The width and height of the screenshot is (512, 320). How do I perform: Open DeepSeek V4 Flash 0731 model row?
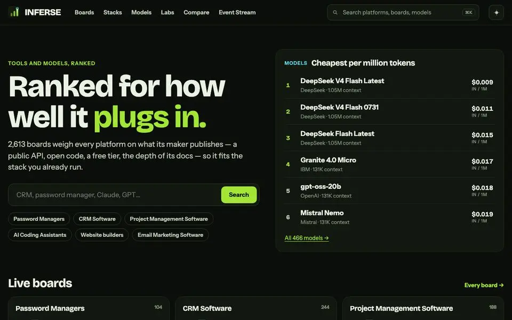point(389,111)
